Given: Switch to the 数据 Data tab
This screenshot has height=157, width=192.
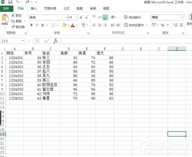Looking at the screenshot, I should tap(80, 9).
